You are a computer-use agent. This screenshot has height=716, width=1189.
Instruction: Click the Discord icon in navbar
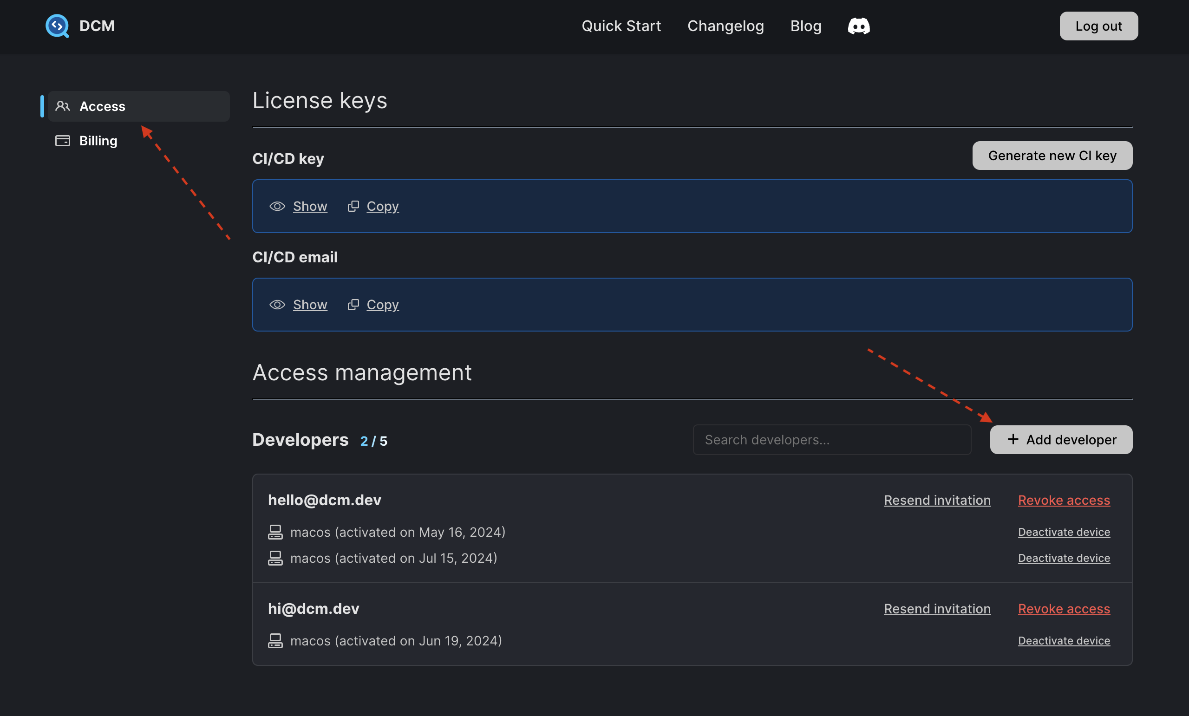pyautogui.click(x=859, y=26)
